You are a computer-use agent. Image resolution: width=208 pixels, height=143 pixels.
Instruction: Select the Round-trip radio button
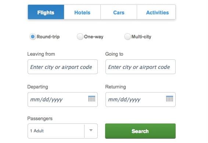[33, 36]
